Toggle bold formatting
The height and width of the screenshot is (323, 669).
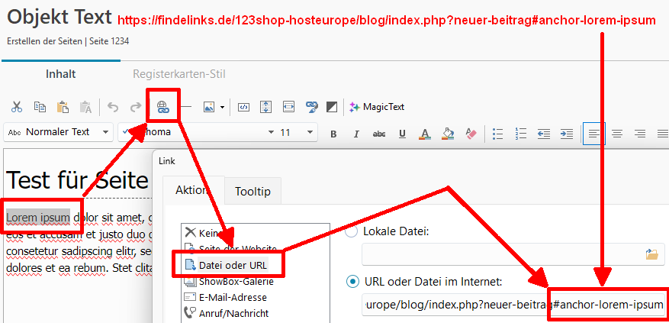[333, 134]
